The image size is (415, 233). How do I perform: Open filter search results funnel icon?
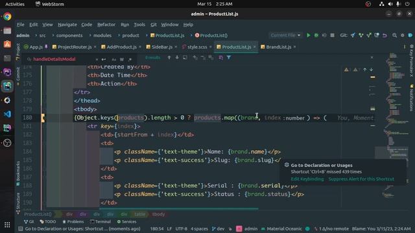(229, 58)
